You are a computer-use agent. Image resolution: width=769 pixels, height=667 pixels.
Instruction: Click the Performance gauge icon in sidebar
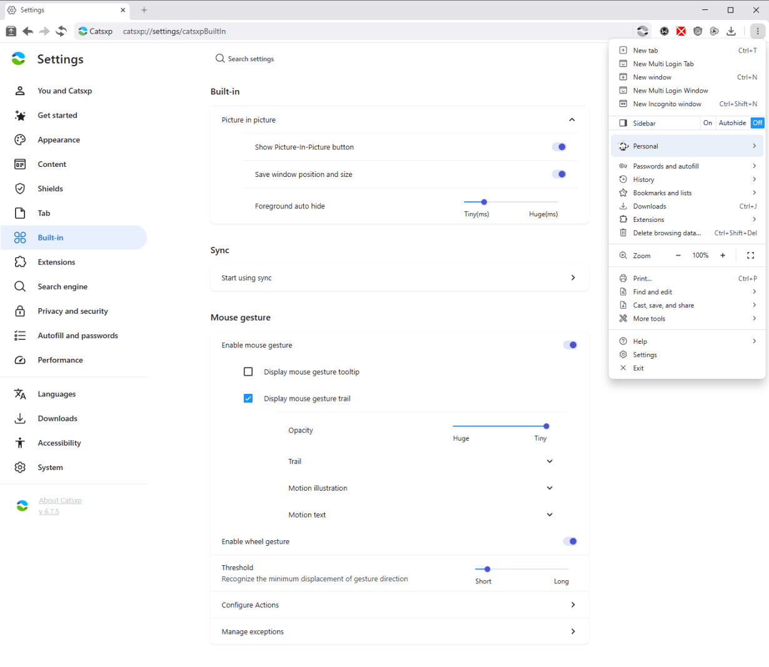point(20,360)
